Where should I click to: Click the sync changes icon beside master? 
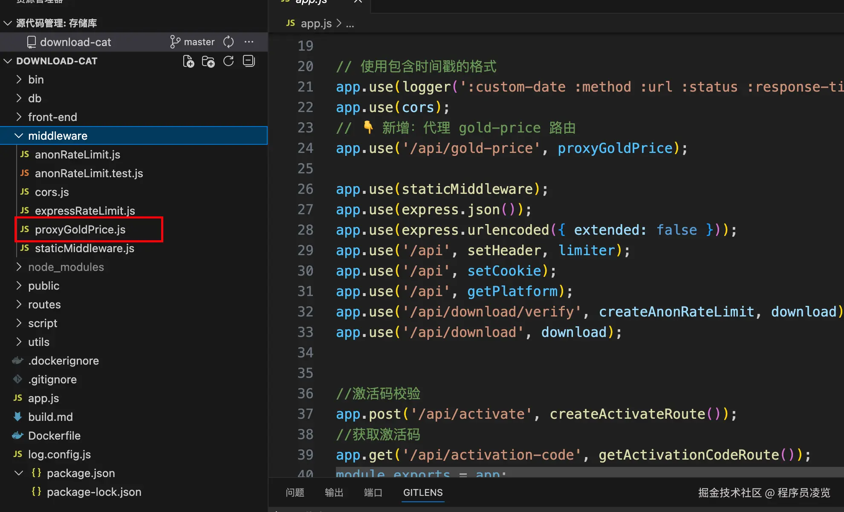pos(228,42)
